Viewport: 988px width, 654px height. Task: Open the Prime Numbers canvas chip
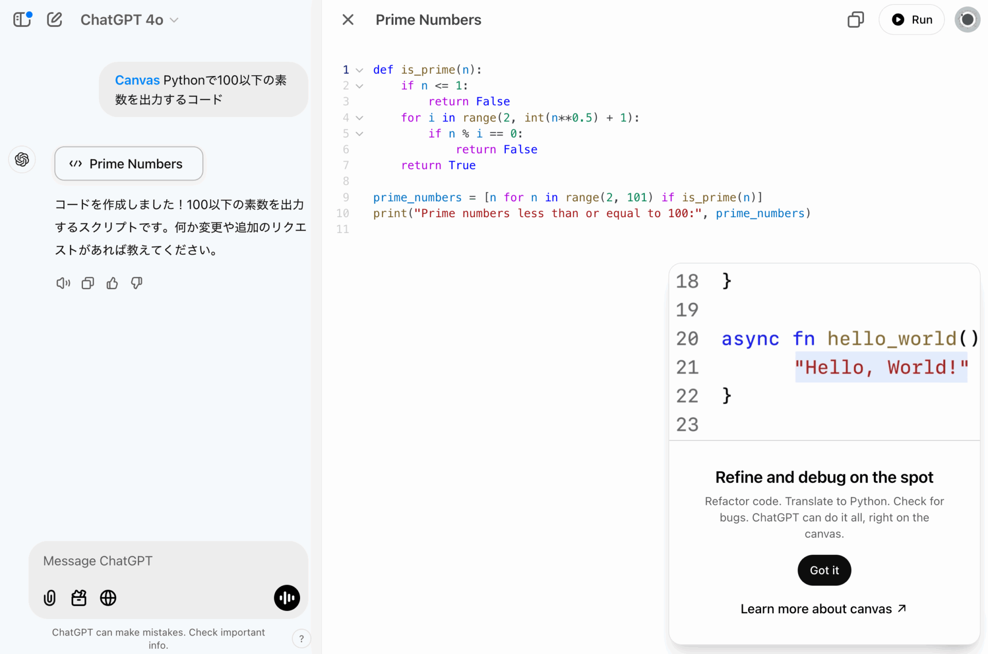(x=129, y=164)
